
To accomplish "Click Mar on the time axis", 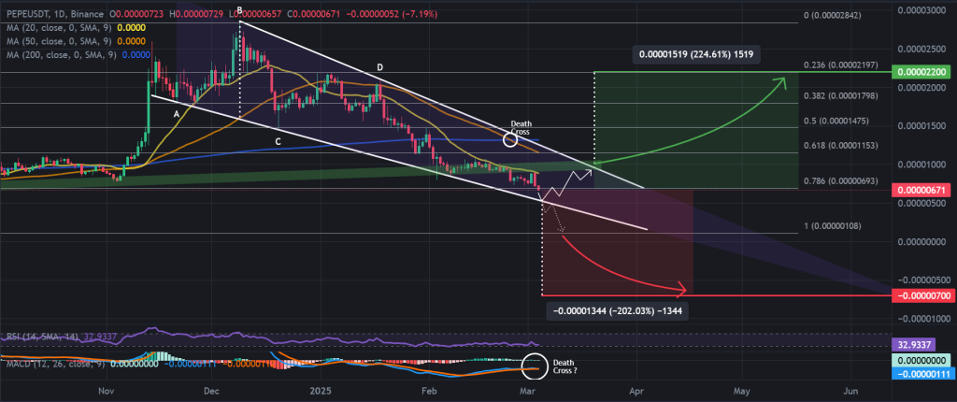I will click(x=528, y=390).
